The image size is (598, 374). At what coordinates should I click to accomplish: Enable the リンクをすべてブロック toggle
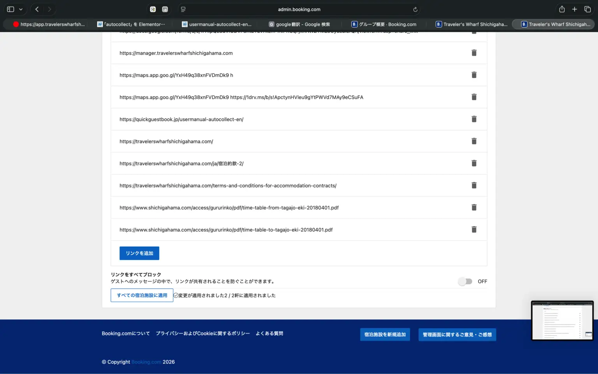coord(465,281)
